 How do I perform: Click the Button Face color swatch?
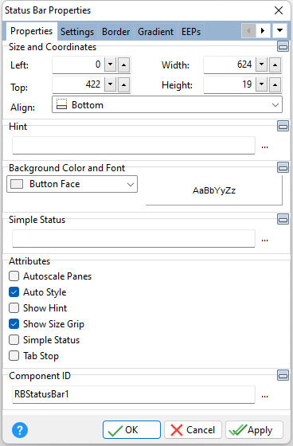(17, 184)
